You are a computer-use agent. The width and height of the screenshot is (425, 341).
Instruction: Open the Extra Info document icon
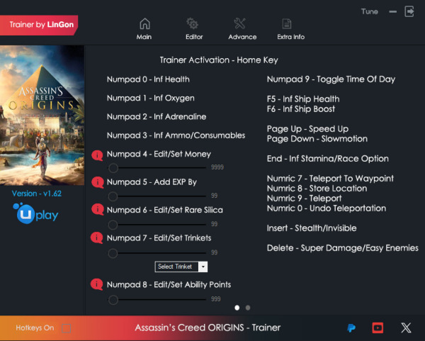pos(286,23)
